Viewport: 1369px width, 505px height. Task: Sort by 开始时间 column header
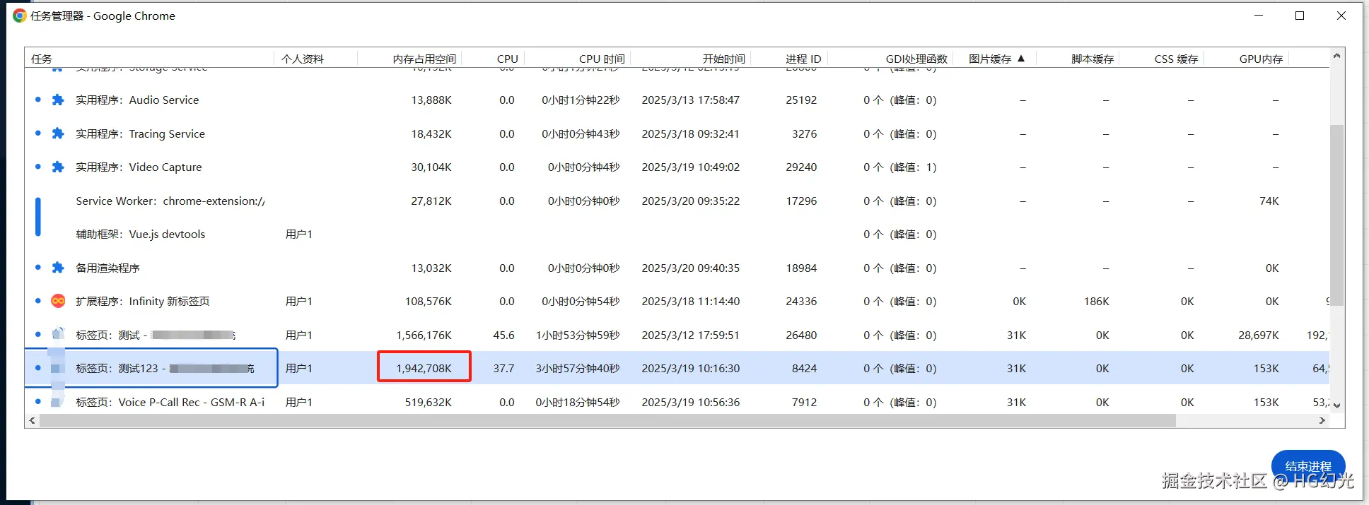[723, 59]
